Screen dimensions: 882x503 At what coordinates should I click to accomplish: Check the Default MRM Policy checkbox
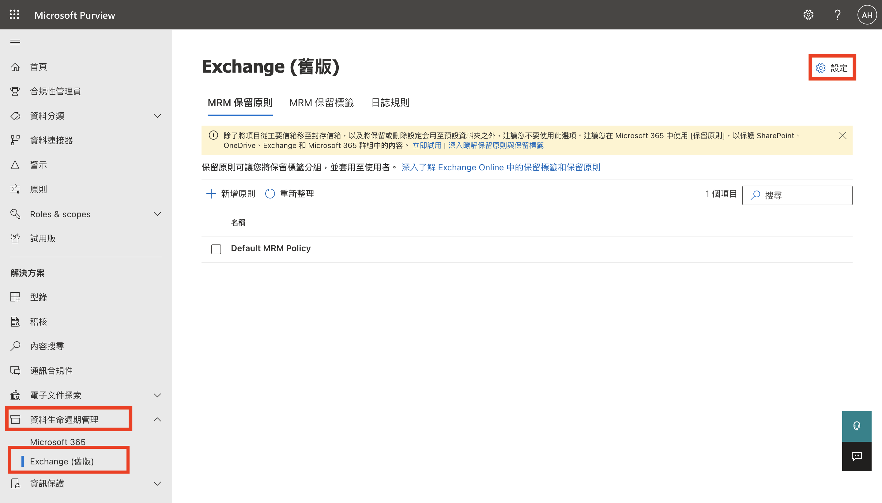(216, 249)
